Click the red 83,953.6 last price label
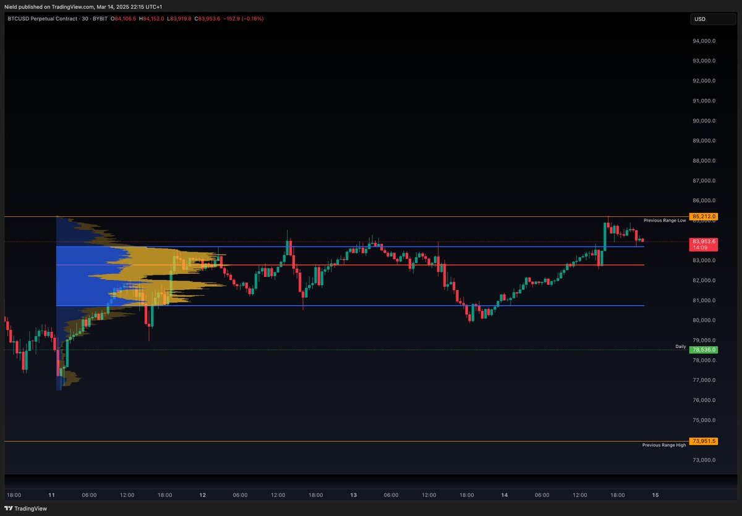742x516 pixels. pyautogui.click(x=703, y=242)
